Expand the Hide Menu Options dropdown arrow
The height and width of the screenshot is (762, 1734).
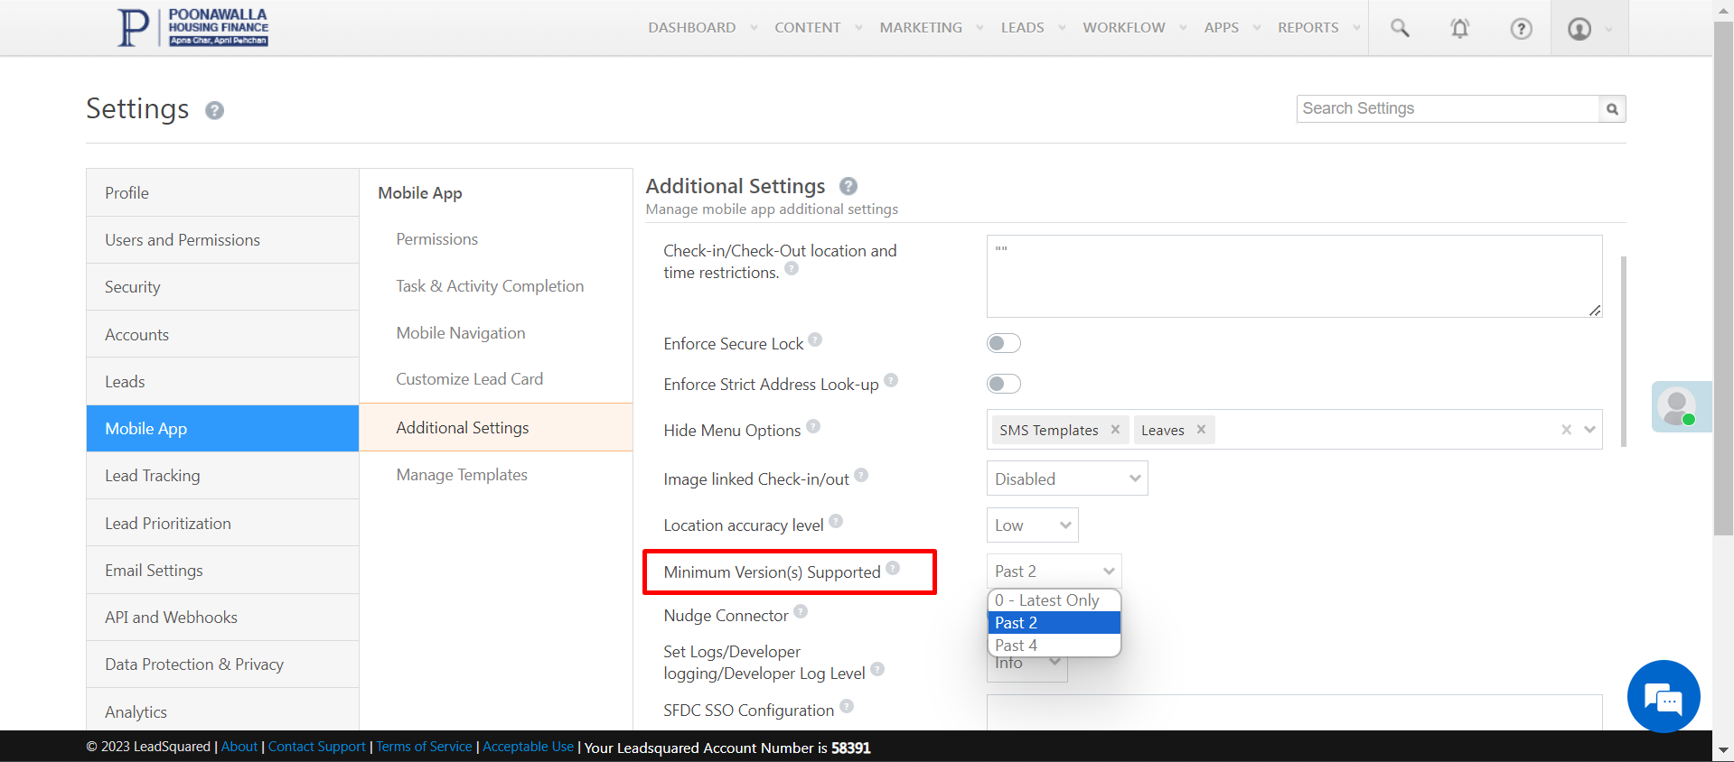(1589, 430)
